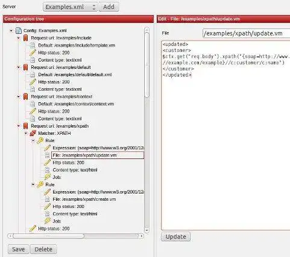Select Default: /examples/default/default.xml row
Image resolution: width=290 pixels, height=257 pixels.
[x=75, y=74]
